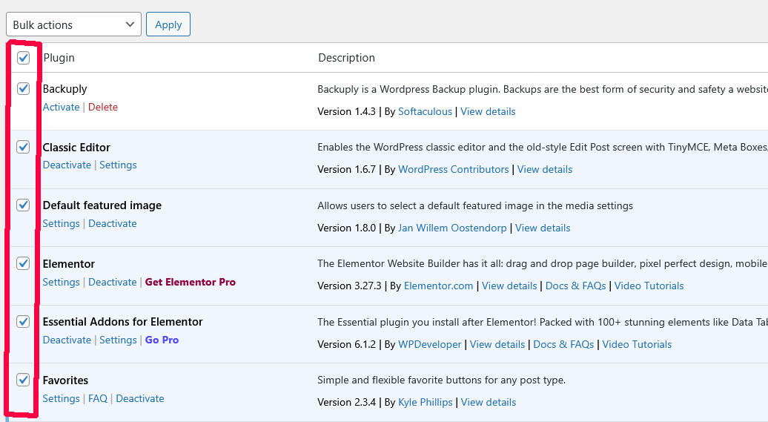Click the Version 2.3.4 text

click(x=346, y=403)
